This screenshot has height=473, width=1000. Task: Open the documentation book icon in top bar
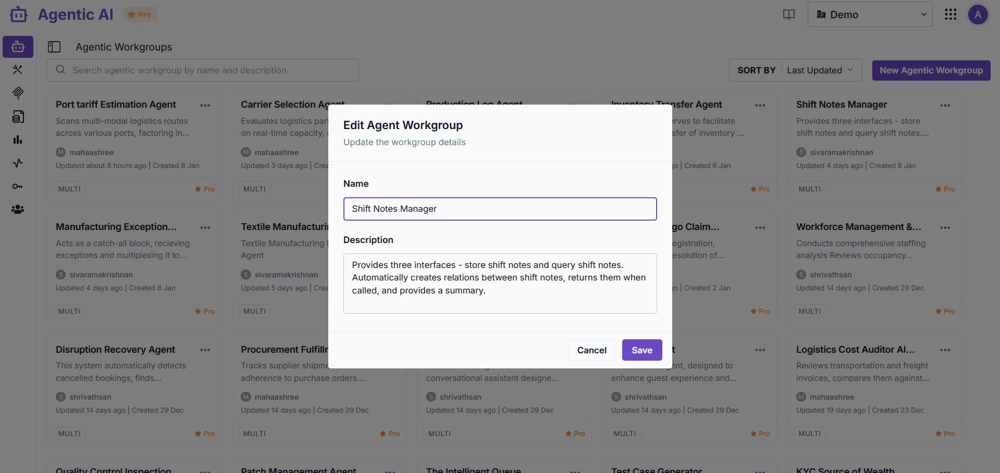(788, 15)
